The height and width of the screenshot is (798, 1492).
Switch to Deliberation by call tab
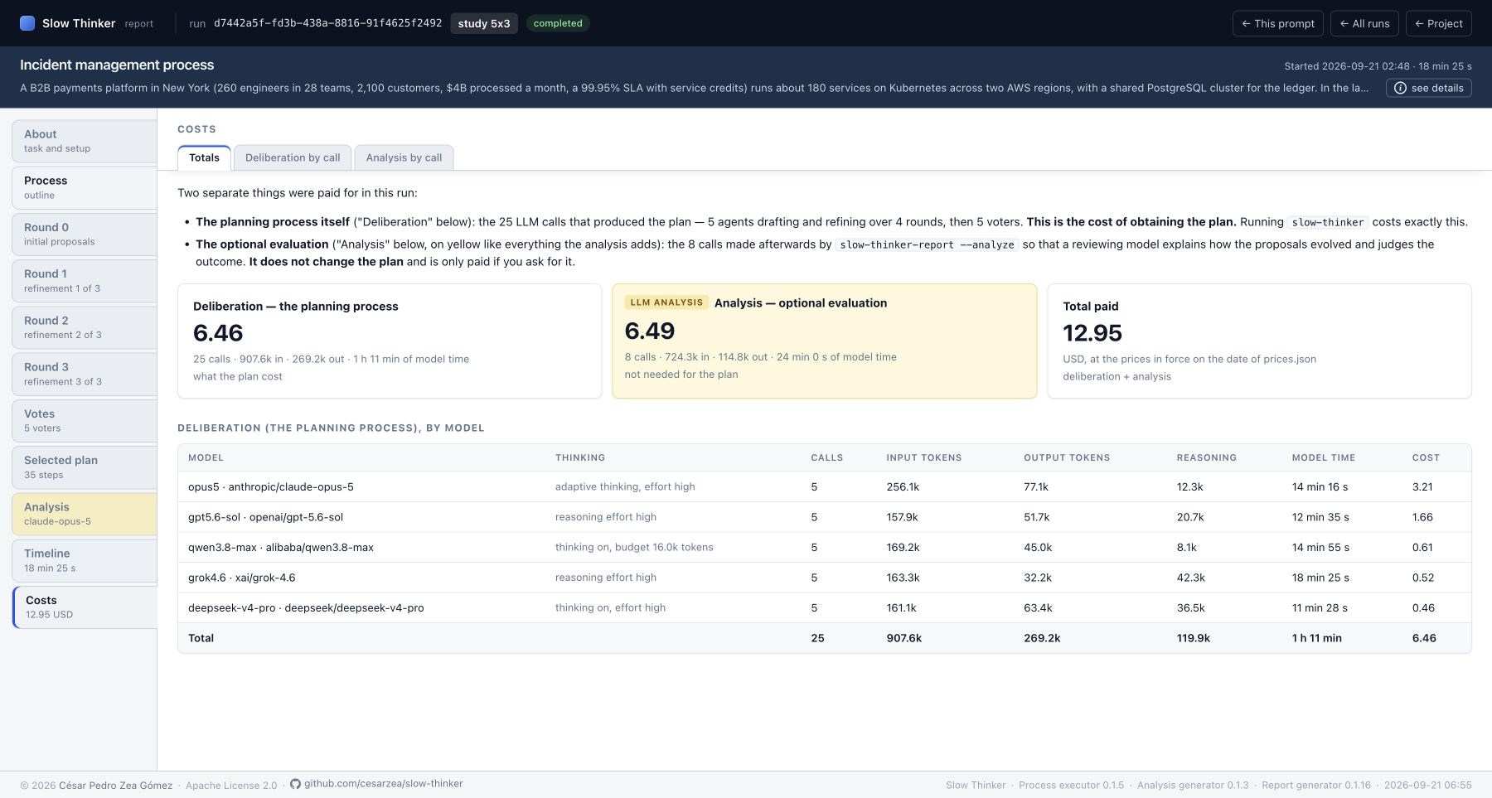point(293,157)
